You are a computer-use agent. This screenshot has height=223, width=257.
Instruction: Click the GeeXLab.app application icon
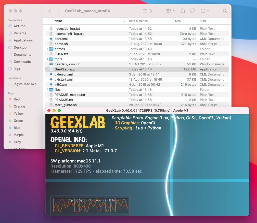[51, 69]
